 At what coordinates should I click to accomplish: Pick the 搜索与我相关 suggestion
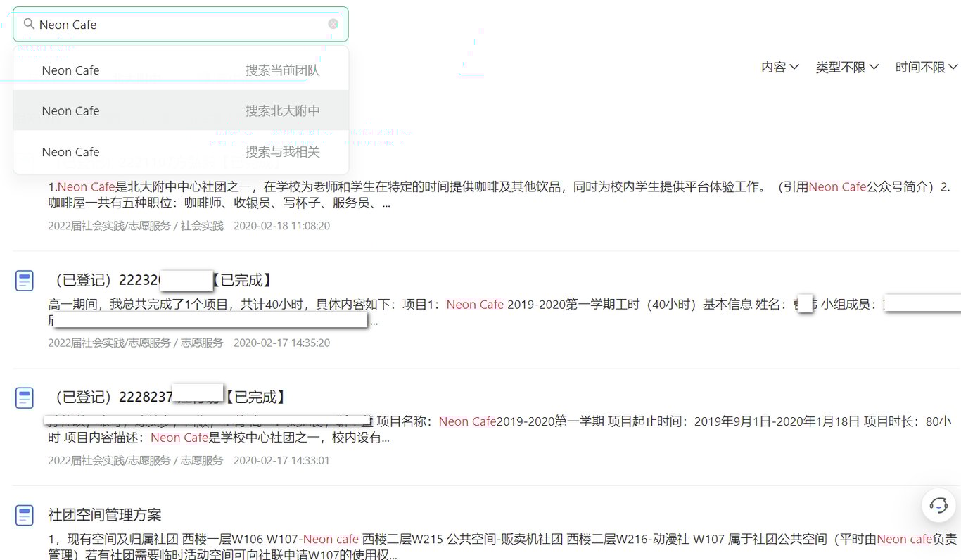pos(180,152)
